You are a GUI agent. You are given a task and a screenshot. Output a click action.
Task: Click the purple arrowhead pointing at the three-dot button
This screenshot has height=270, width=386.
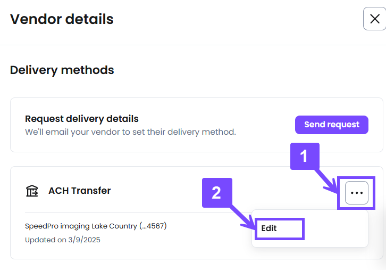(x=332, y=187)
